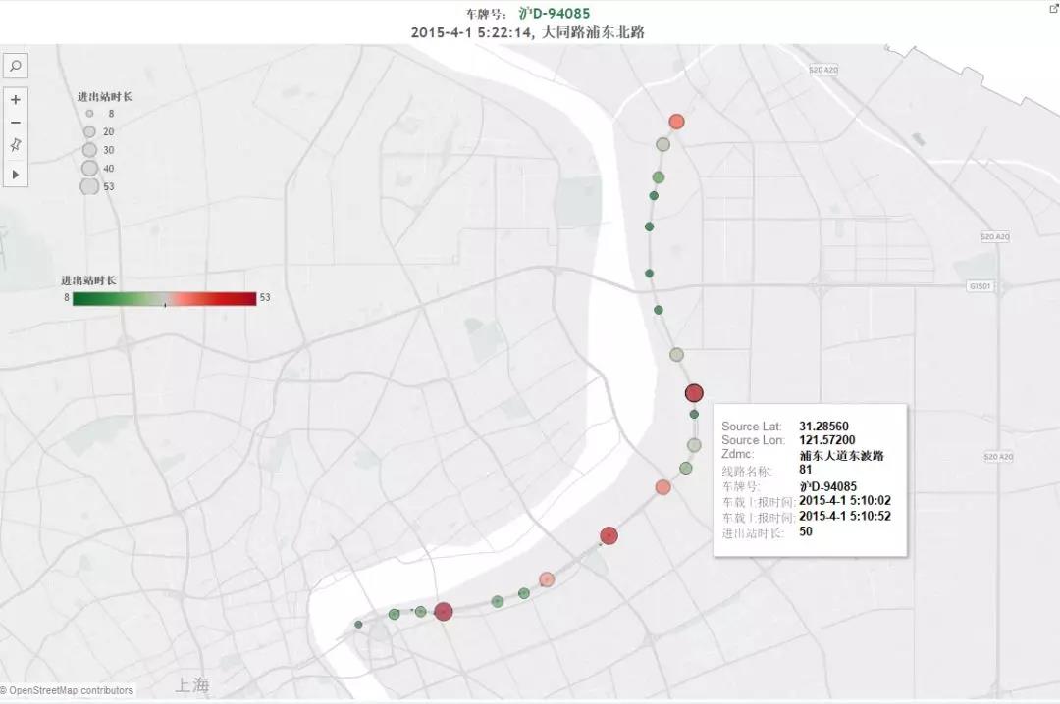This screenshot has height=704, width=1060.
Task: Select the size legend circle labeled 40
Action: click(89, 168)
